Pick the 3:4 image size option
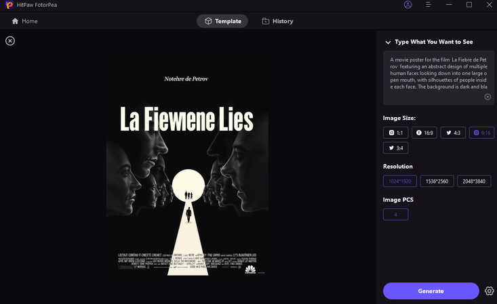The image size is (497, 304). [x=395, y=148]
